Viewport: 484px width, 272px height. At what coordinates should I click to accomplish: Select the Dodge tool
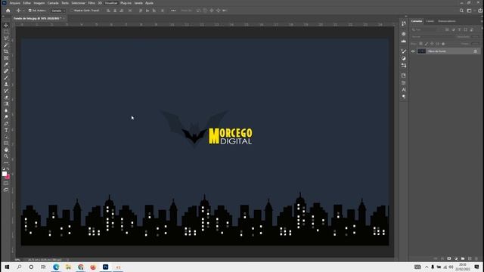pos(6,117)
